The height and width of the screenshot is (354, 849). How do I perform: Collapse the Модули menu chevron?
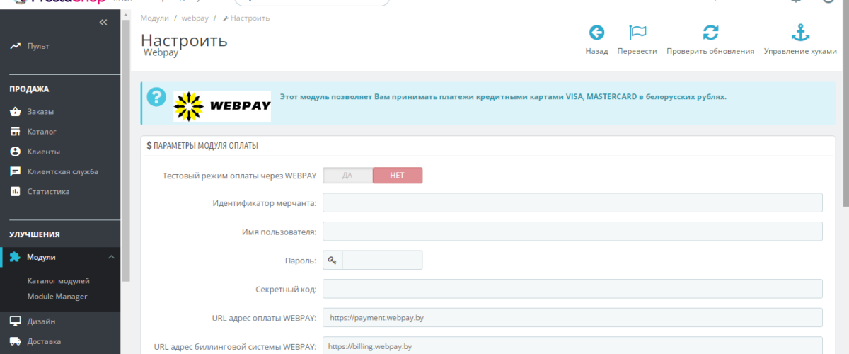click(x=111, y=257)
